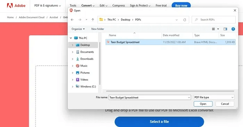Viewport: 243px width, 127px height.
Task: Select Desktop in the navigation pane
Action: [x=83, y=45]
